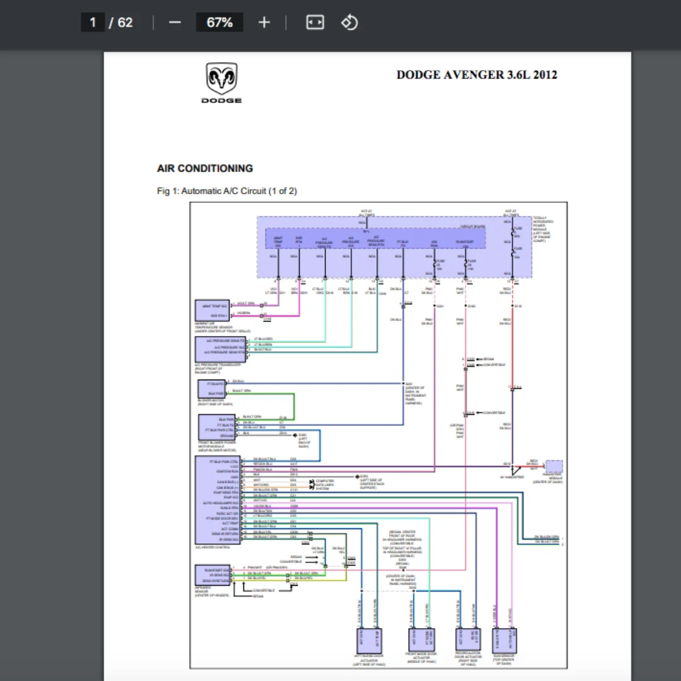This screenshot has width=681, height=681.
Task: Click the Blower Motor component box
Action: pyautogui.click(x=211, y=388)
